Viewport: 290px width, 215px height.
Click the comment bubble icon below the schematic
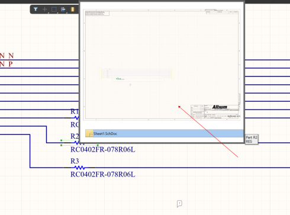tap(179, 204)
